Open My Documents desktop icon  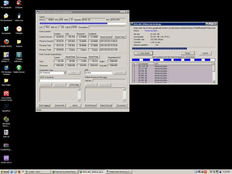click(x=6, y=17)
